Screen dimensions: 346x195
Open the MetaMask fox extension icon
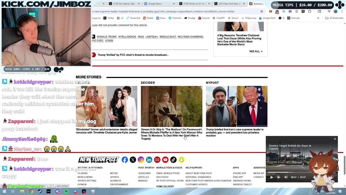[271, 11]
